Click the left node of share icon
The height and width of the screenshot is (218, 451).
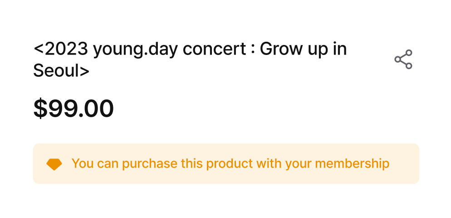point(398,59)
